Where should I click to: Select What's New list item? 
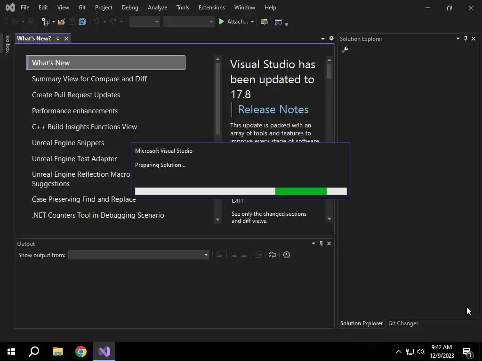pyautogui.click(x=106, y=63)
